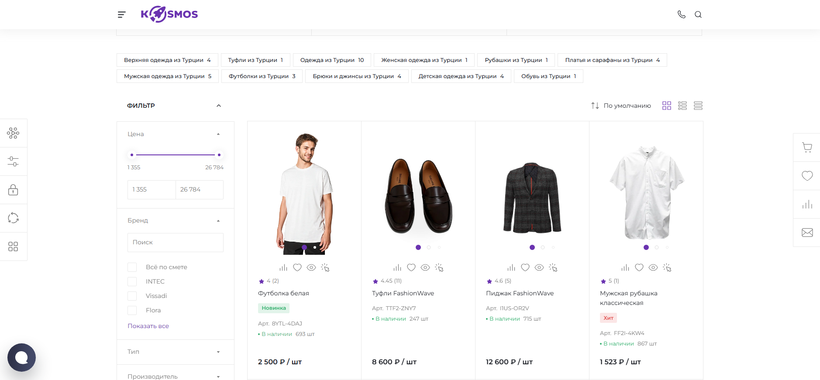The width and height of the screenshot is (820, 380).
Task: Choose the Мужская одежда из Турции tag
Action: pos(167,76)
